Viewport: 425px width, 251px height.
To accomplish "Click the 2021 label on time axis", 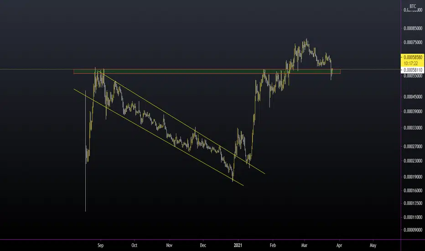I will [238, 246].
